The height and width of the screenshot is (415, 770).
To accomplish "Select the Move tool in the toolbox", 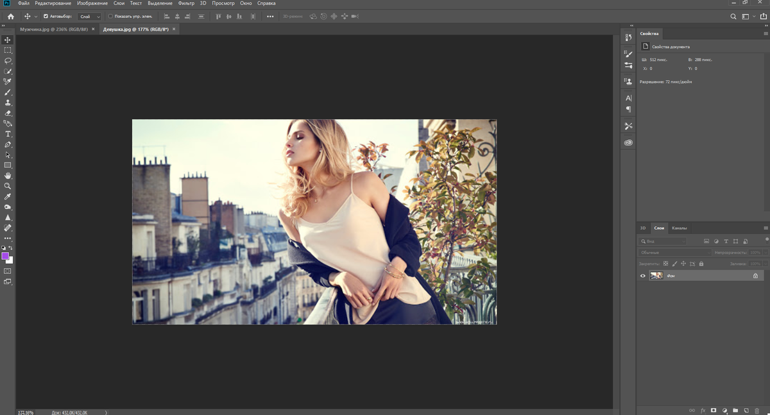I will coord(8,40).
